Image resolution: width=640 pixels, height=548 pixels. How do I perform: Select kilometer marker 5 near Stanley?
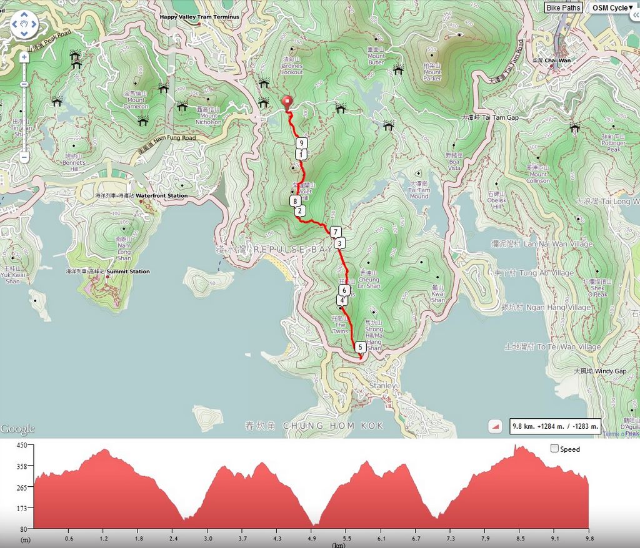tap(360, 347)
